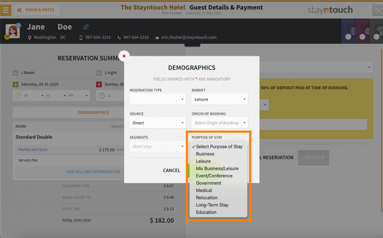
Task: Select Business as purpose of stay
Action: click(x=219, y=154)
